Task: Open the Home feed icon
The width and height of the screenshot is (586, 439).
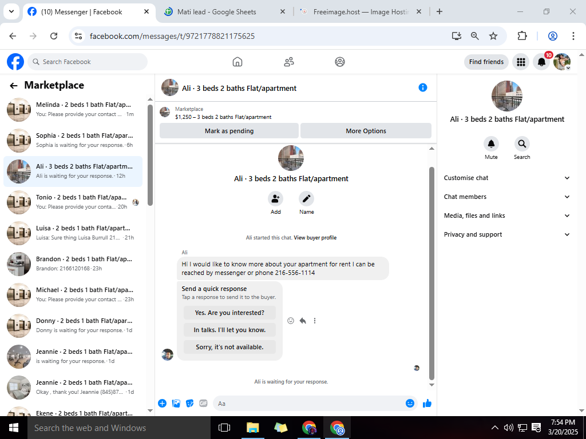Action: coord(237,62)
